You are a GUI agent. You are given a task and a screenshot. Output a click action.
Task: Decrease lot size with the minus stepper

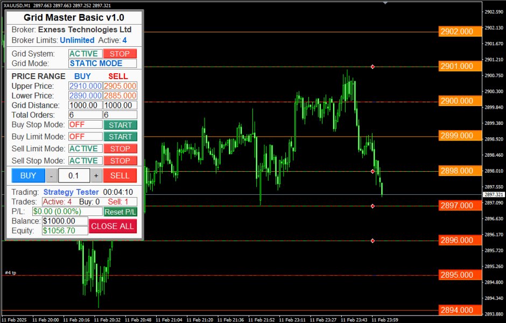tap(51, 175)
